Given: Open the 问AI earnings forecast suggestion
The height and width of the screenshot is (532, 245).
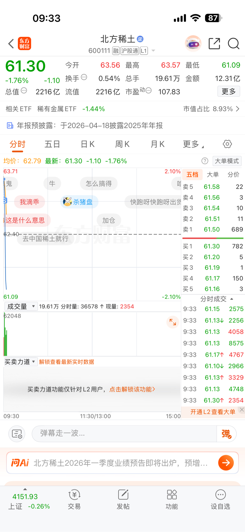Looking at the screenshot, I should pyautogui.click(x=120, y=463).
